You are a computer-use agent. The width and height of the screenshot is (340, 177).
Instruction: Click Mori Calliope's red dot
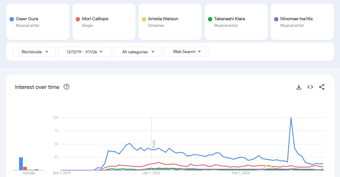[78, 19]
